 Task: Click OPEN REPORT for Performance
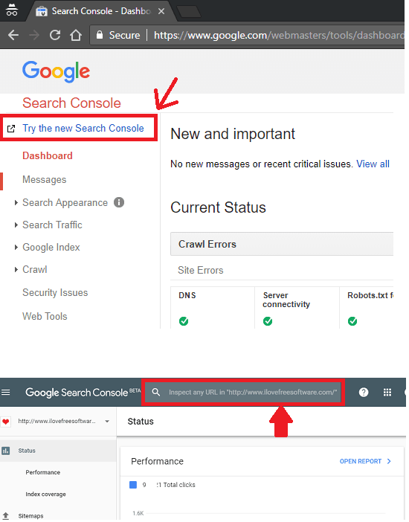pyautogui.click(x=361, y=462)
